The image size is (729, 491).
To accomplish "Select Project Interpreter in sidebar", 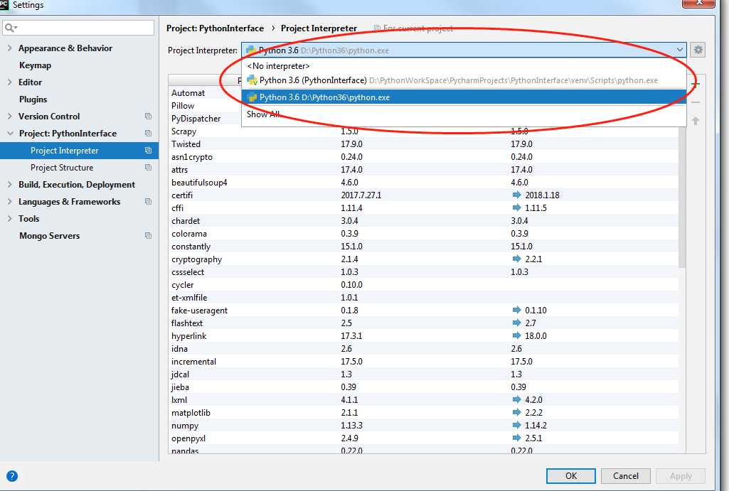I will click(x=79, y=151).
